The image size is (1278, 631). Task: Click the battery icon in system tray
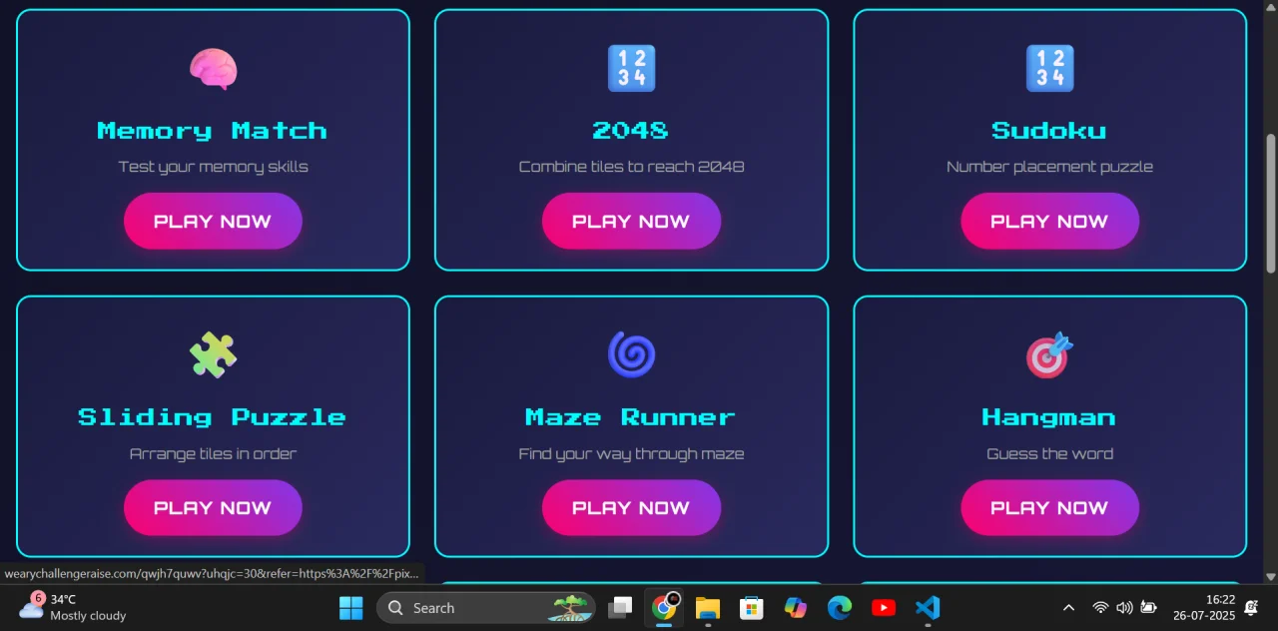1148,607
